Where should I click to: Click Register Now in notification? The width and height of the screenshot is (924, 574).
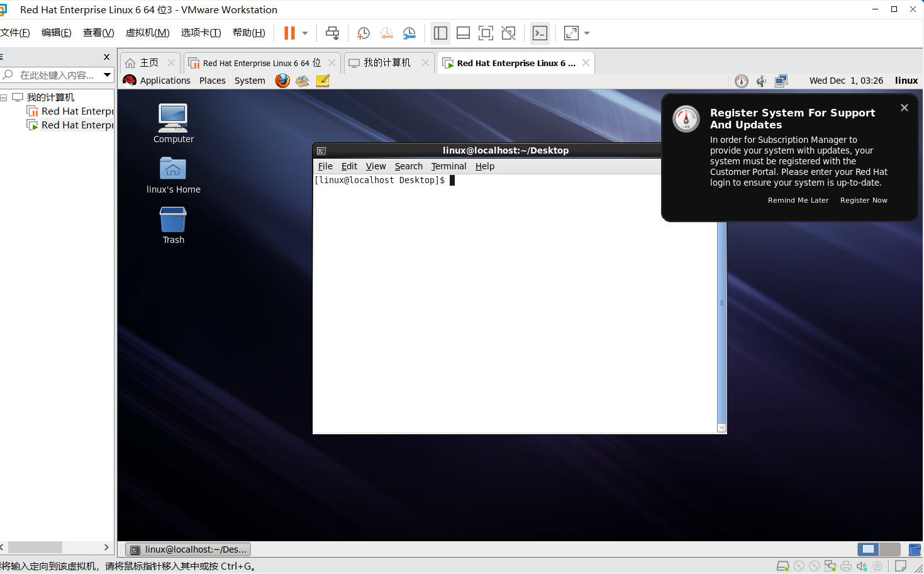pyautogui.click(x=864, y=200)
